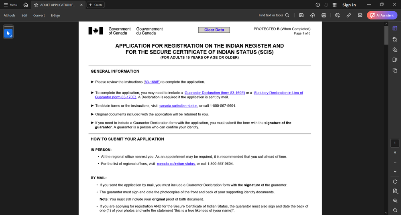Star the ADULT APPLICATION tab as favorite

pos(36,5)
